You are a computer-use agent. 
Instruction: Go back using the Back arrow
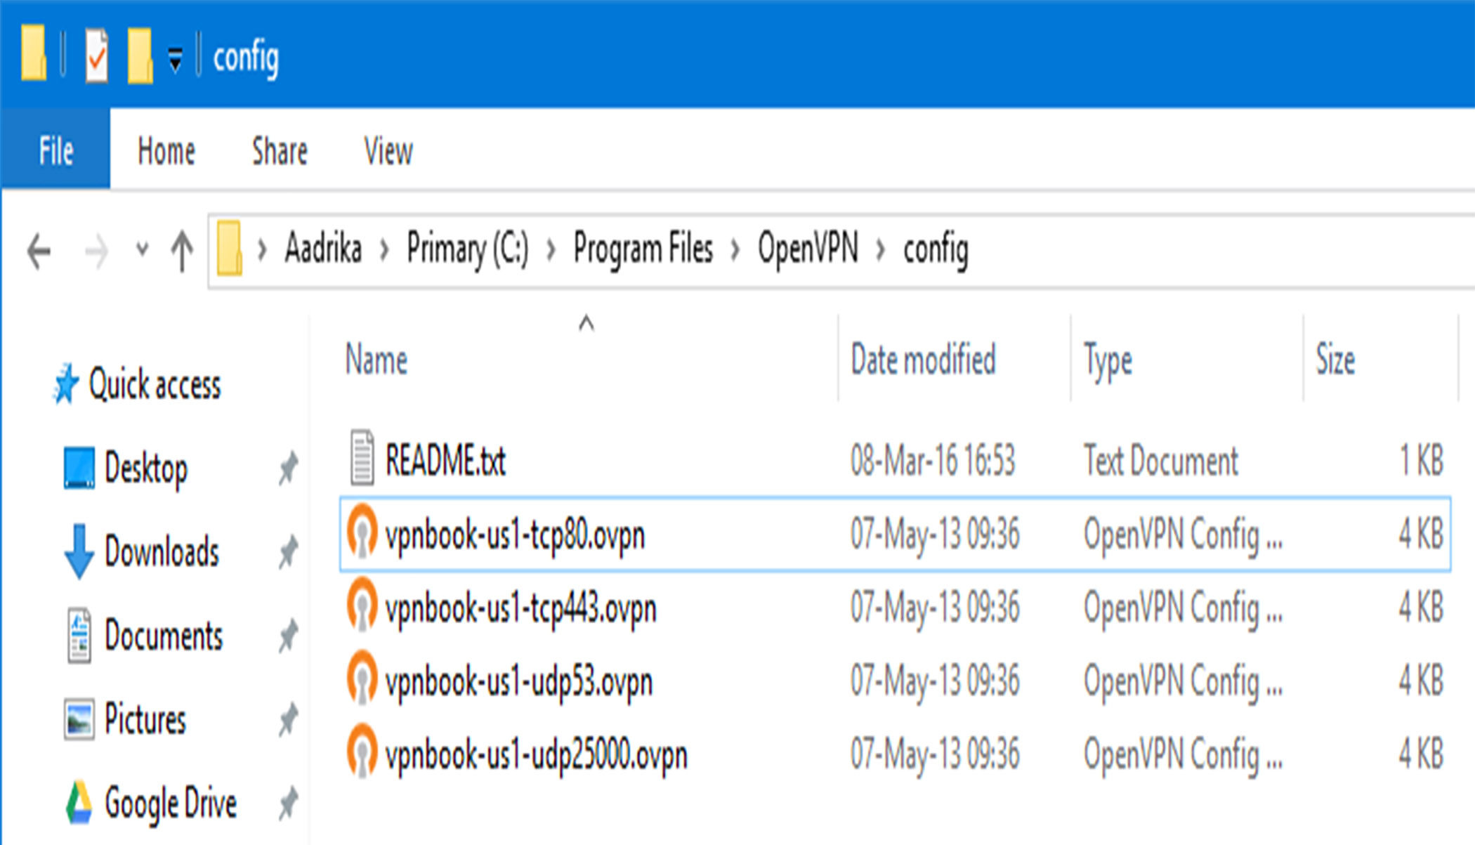click(x=39, y=251)
